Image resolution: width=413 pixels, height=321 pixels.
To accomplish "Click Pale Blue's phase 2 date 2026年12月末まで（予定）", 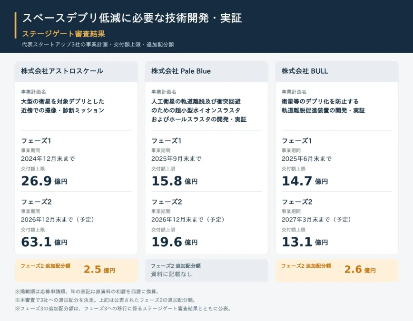I will (188, 220).
